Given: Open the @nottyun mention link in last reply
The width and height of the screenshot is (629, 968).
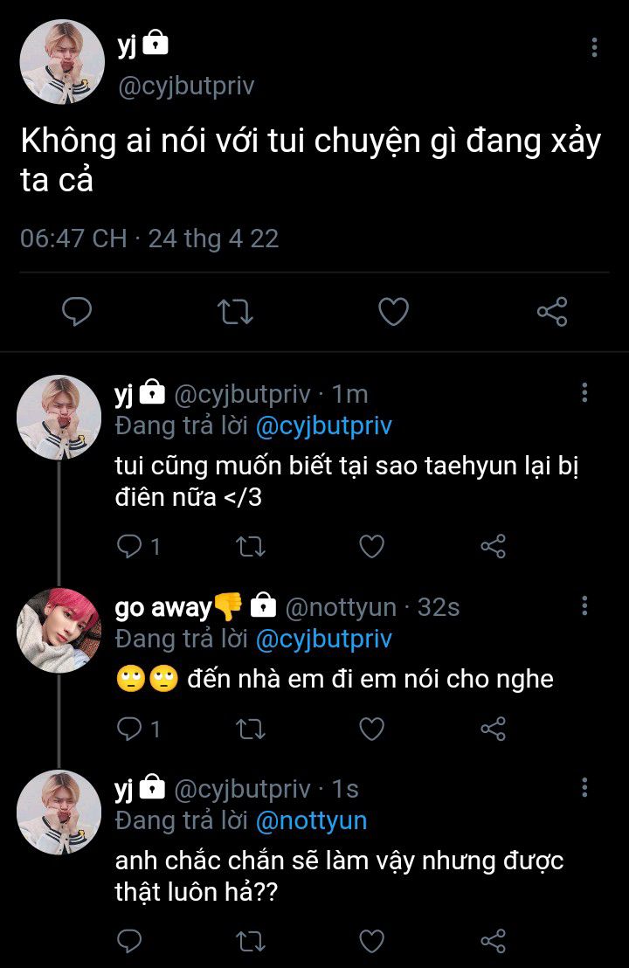Looking at the screenshot, I should click(x=311, y=820).
